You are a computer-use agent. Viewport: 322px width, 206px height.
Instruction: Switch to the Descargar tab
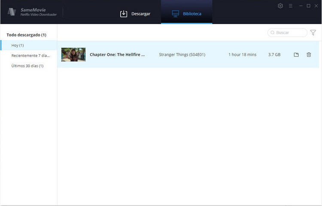point(135,14)
